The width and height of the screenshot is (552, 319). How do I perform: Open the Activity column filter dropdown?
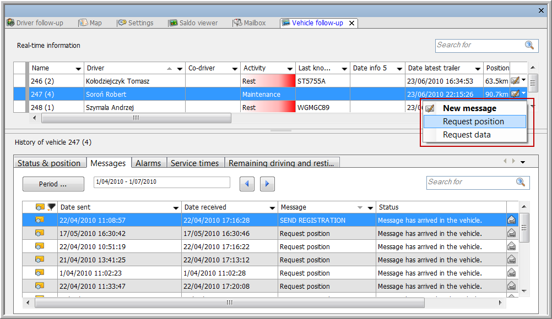290,69
